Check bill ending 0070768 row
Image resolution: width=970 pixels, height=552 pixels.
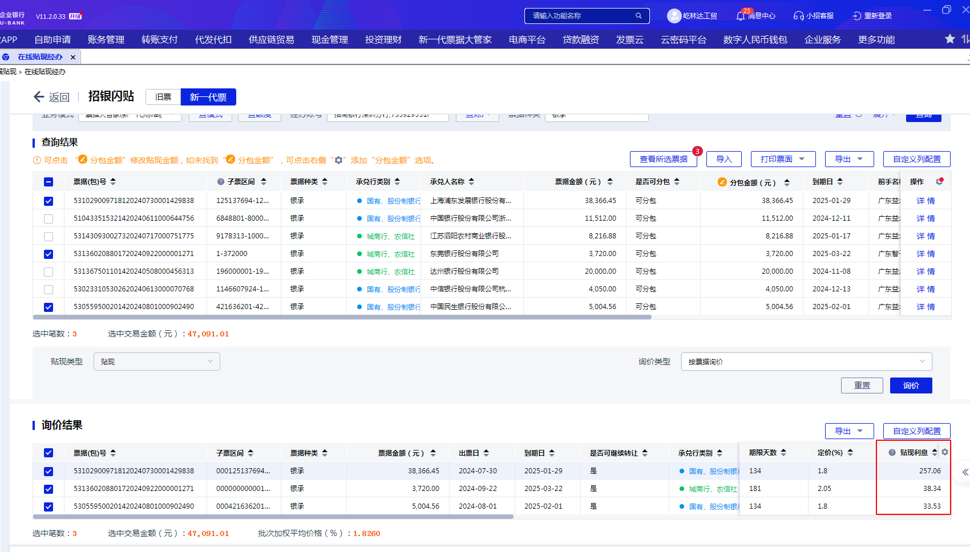pos(48,290)
